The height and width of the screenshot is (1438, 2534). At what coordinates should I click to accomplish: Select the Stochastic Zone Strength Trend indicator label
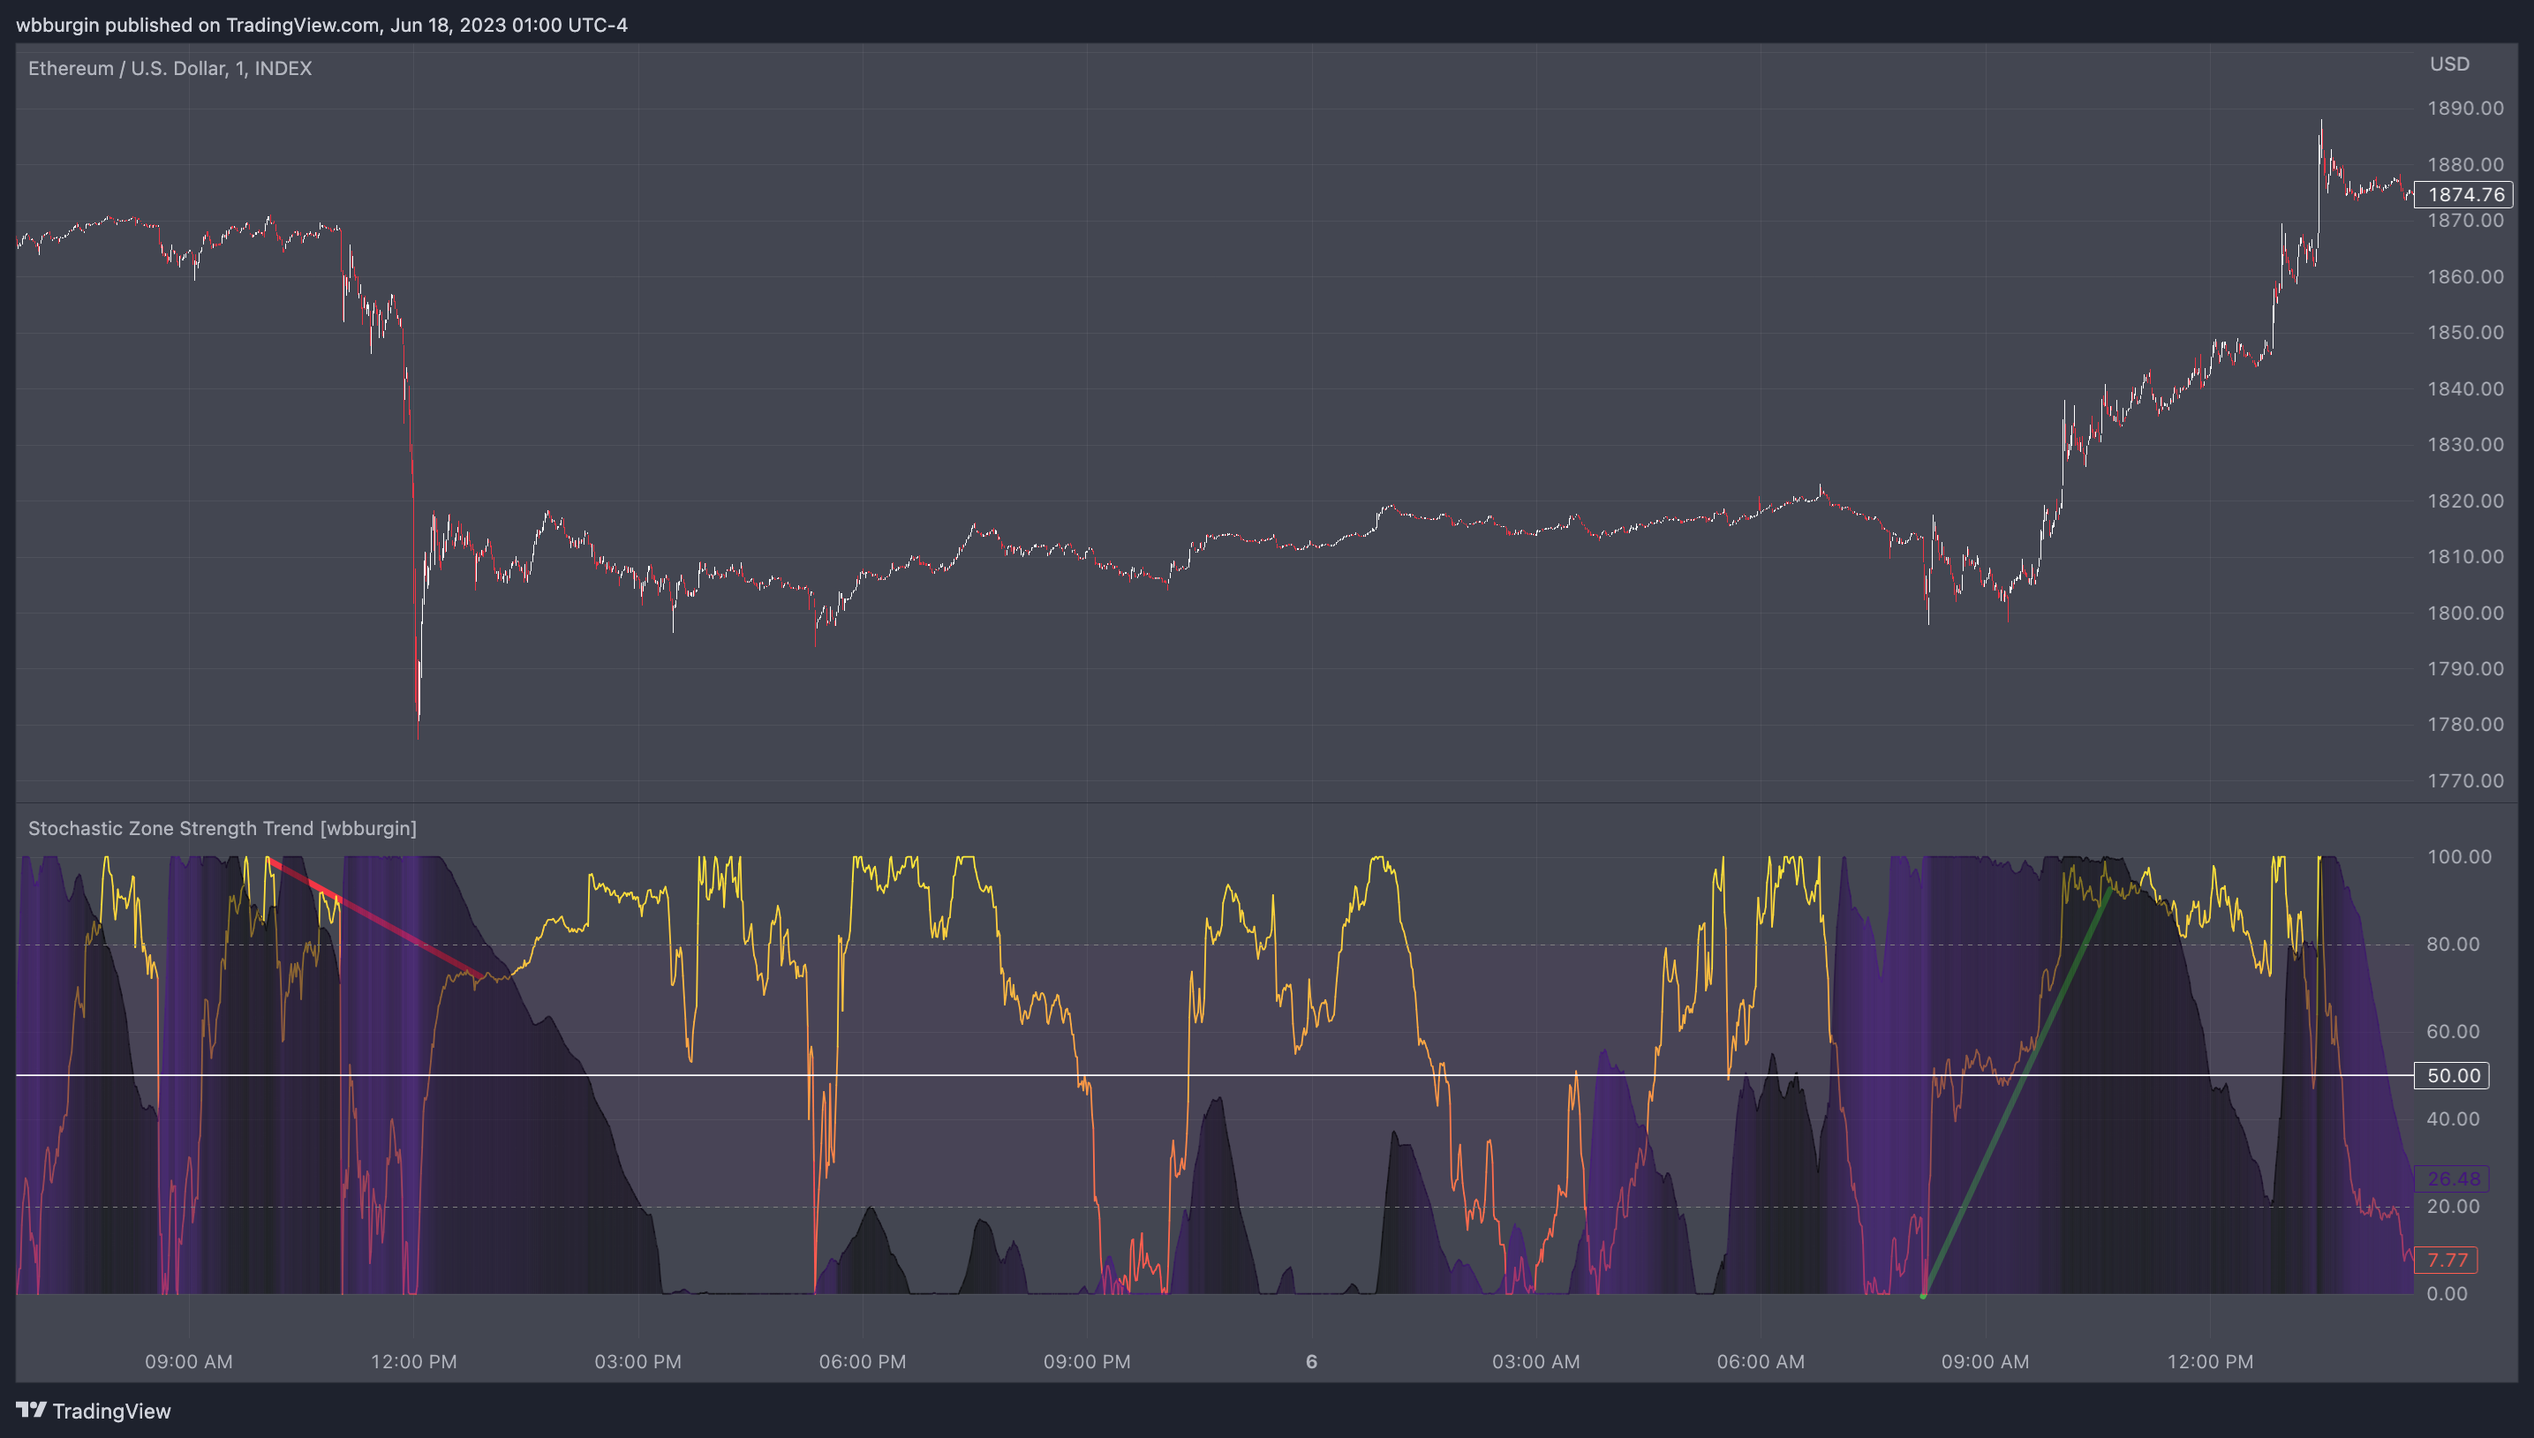point(222,828)
